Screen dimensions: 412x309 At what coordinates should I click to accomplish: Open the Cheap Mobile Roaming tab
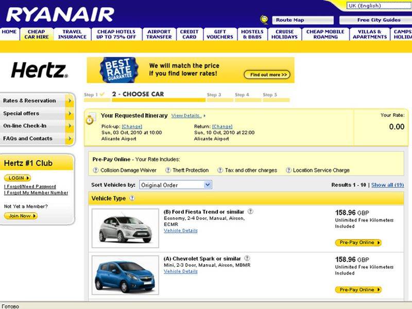tap(325, 34)
